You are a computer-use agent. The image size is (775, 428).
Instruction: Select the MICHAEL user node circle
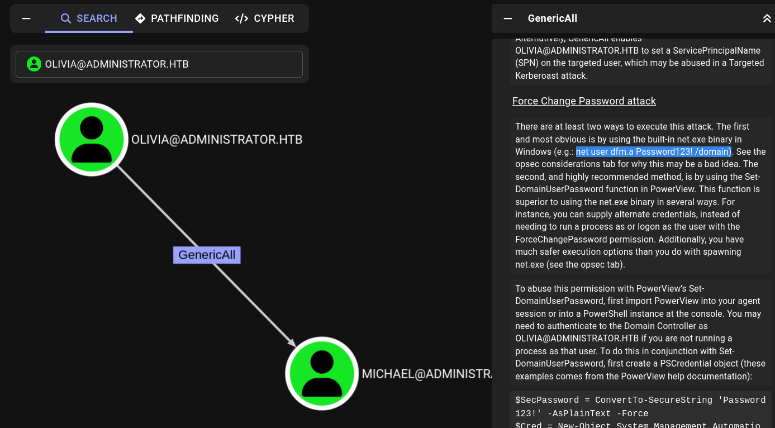[x=322, y=373]
